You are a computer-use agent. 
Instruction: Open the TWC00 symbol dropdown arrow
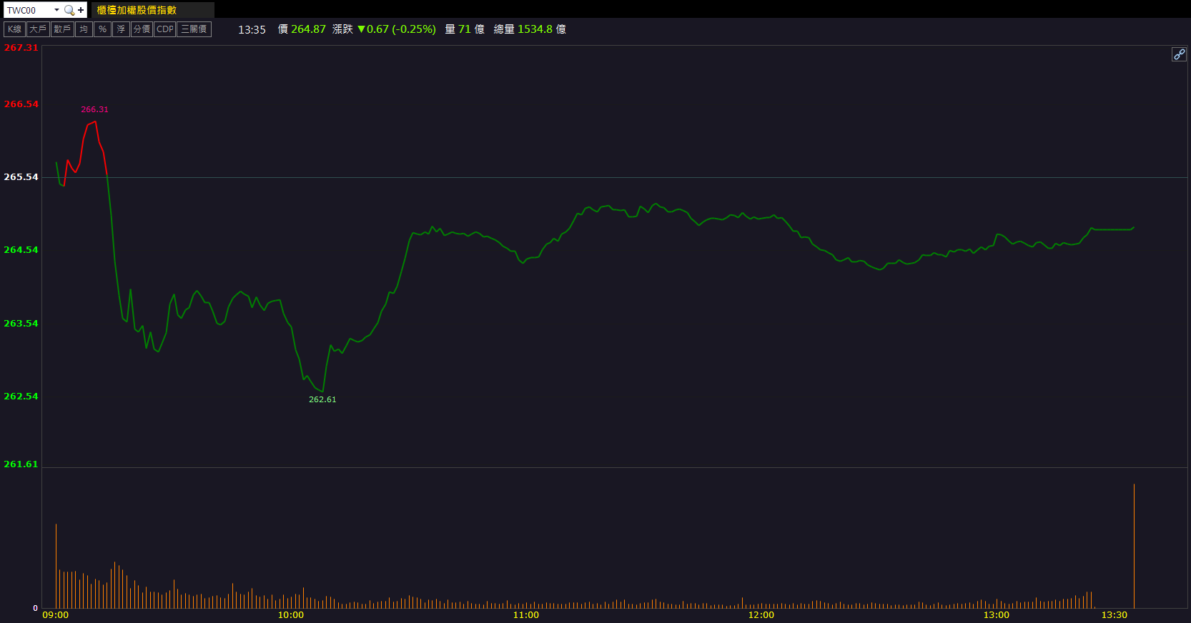pyautogui.click(x=56, y=10)
